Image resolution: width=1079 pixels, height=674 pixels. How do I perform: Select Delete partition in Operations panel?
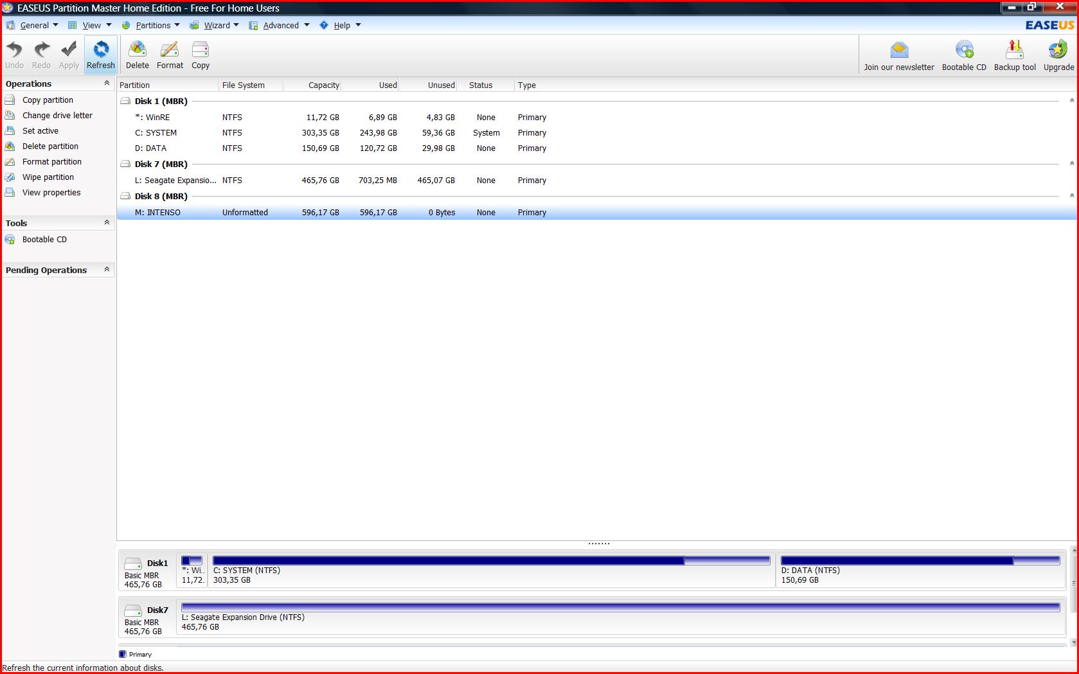(50, 146)
